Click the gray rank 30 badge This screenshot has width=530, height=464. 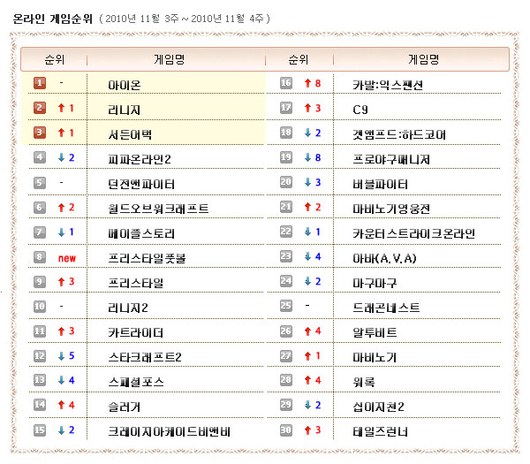[x=286, y=431]
